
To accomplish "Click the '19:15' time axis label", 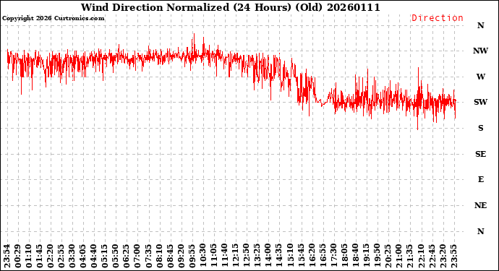I will [366, 256].
